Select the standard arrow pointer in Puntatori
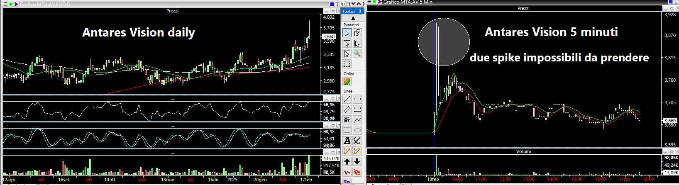Screen dimensions: 679x185 [347, 33]
